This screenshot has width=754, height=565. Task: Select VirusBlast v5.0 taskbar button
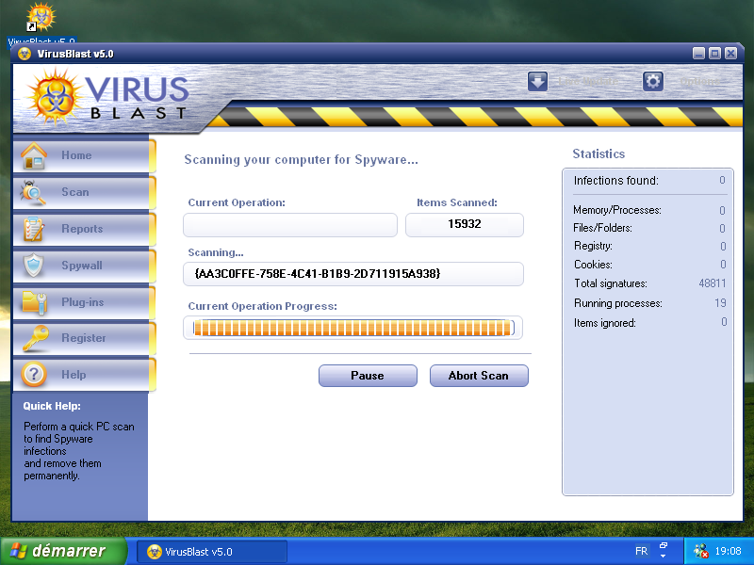(212, 552)
